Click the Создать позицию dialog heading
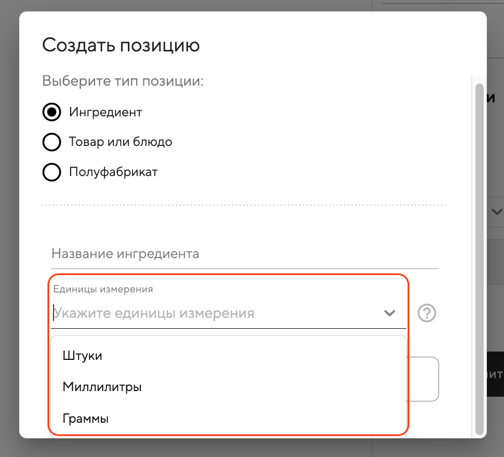504x457 pixels. [121, 45]
